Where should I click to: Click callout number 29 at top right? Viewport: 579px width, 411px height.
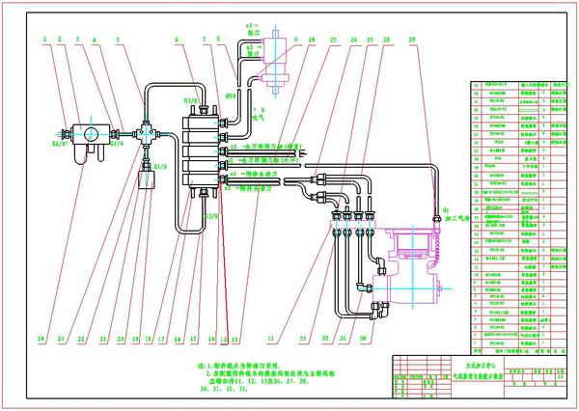412,40
